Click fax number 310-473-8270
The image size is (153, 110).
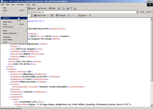pyautogui.click(x=21, y=64)
